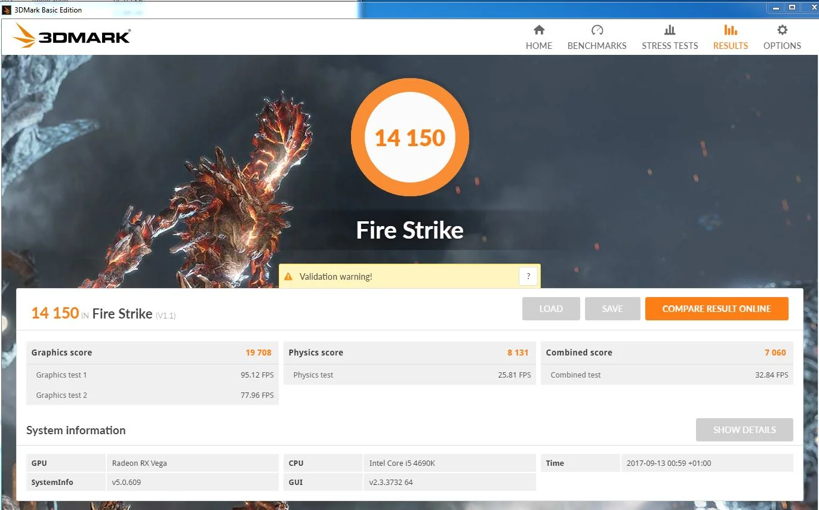The height and width of the screenshot is (510, 819).
Task: Click the 14 150 score circle
Action: click(410, 137)
